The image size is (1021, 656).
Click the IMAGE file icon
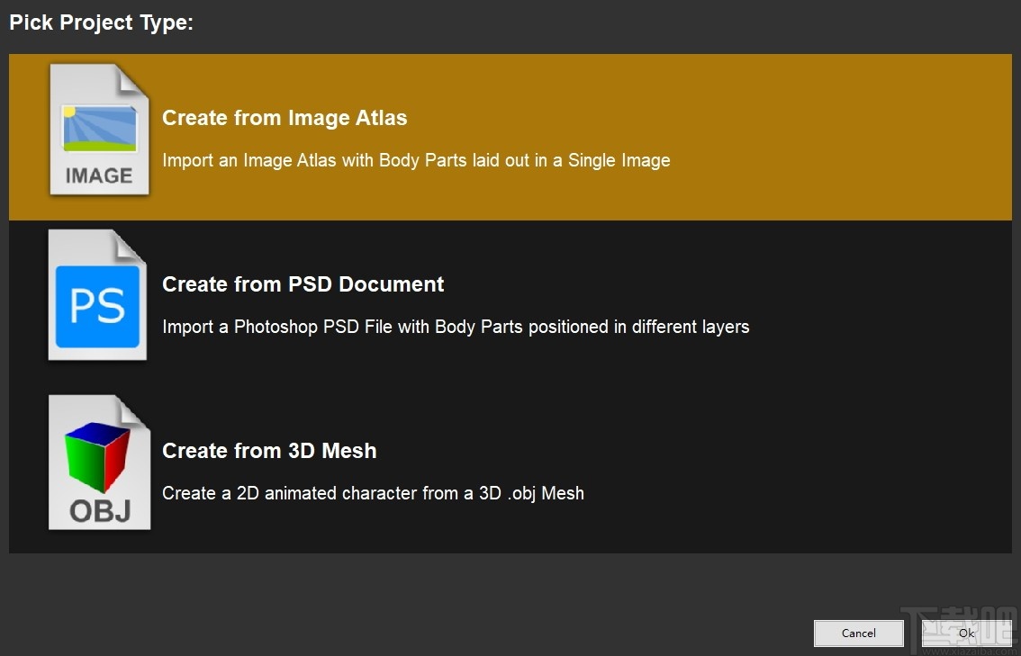point(98,130)
